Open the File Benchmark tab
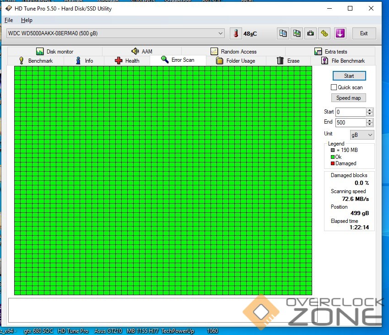 click(x=343, y=60)
